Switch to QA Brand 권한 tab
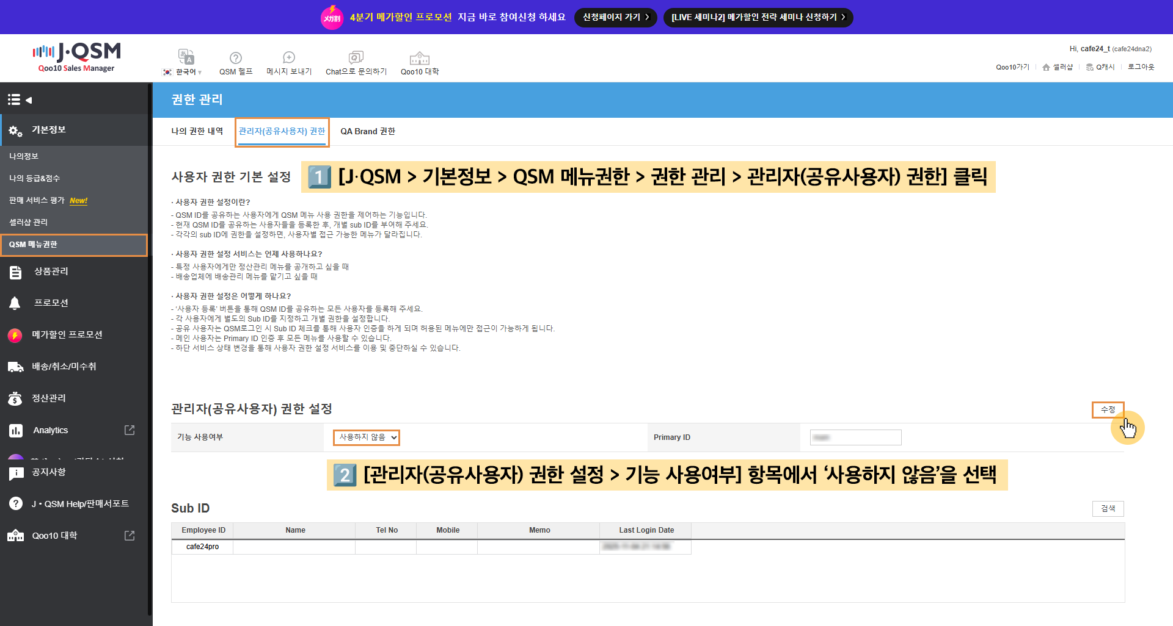1173x626 pixels. point(368,131)
